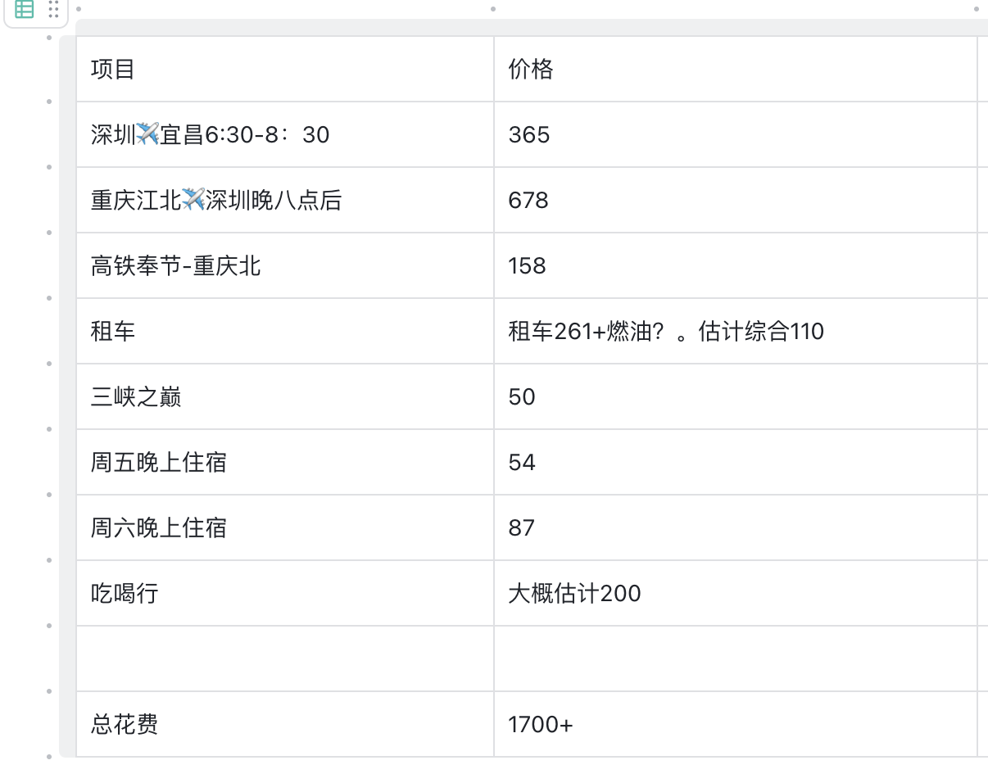Select the 价格 header cell
This screenshot has height=783, width=988.
[x=735, y=69]
